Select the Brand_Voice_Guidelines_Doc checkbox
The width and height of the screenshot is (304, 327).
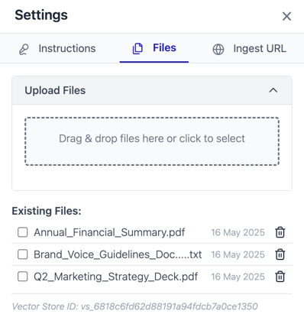[x=23, y=254]
